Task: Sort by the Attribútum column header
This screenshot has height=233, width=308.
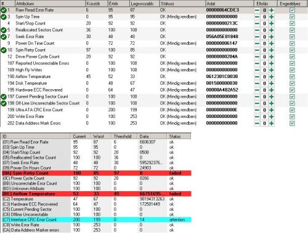Action: [x=50, y=4]
